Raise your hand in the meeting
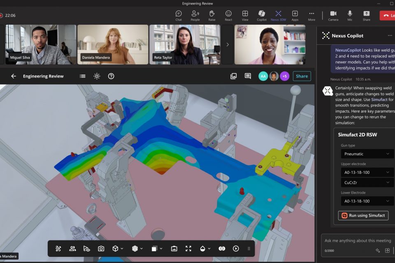 [211, 15]
